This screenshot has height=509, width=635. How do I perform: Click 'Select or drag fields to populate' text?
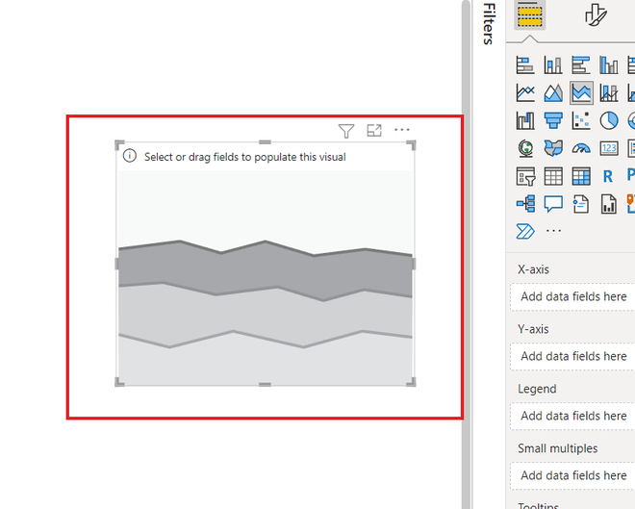(x=245, y=157)
